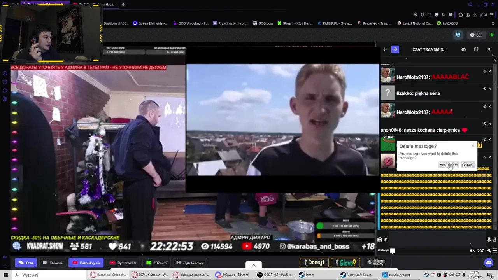498x280 pixels.
Task: Open the snapshot capture toolbar icon
Action: 430,15
